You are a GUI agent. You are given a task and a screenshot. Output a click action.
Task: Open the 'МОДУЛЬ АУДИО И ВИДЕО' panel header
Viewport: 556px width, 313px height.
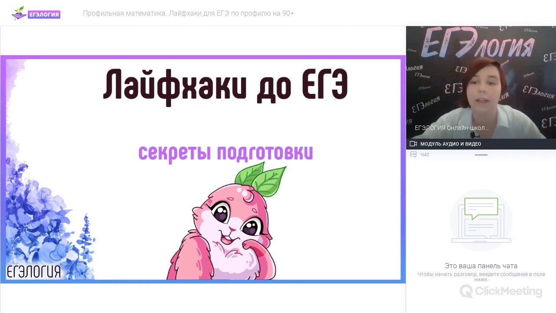tap(481, 144)
